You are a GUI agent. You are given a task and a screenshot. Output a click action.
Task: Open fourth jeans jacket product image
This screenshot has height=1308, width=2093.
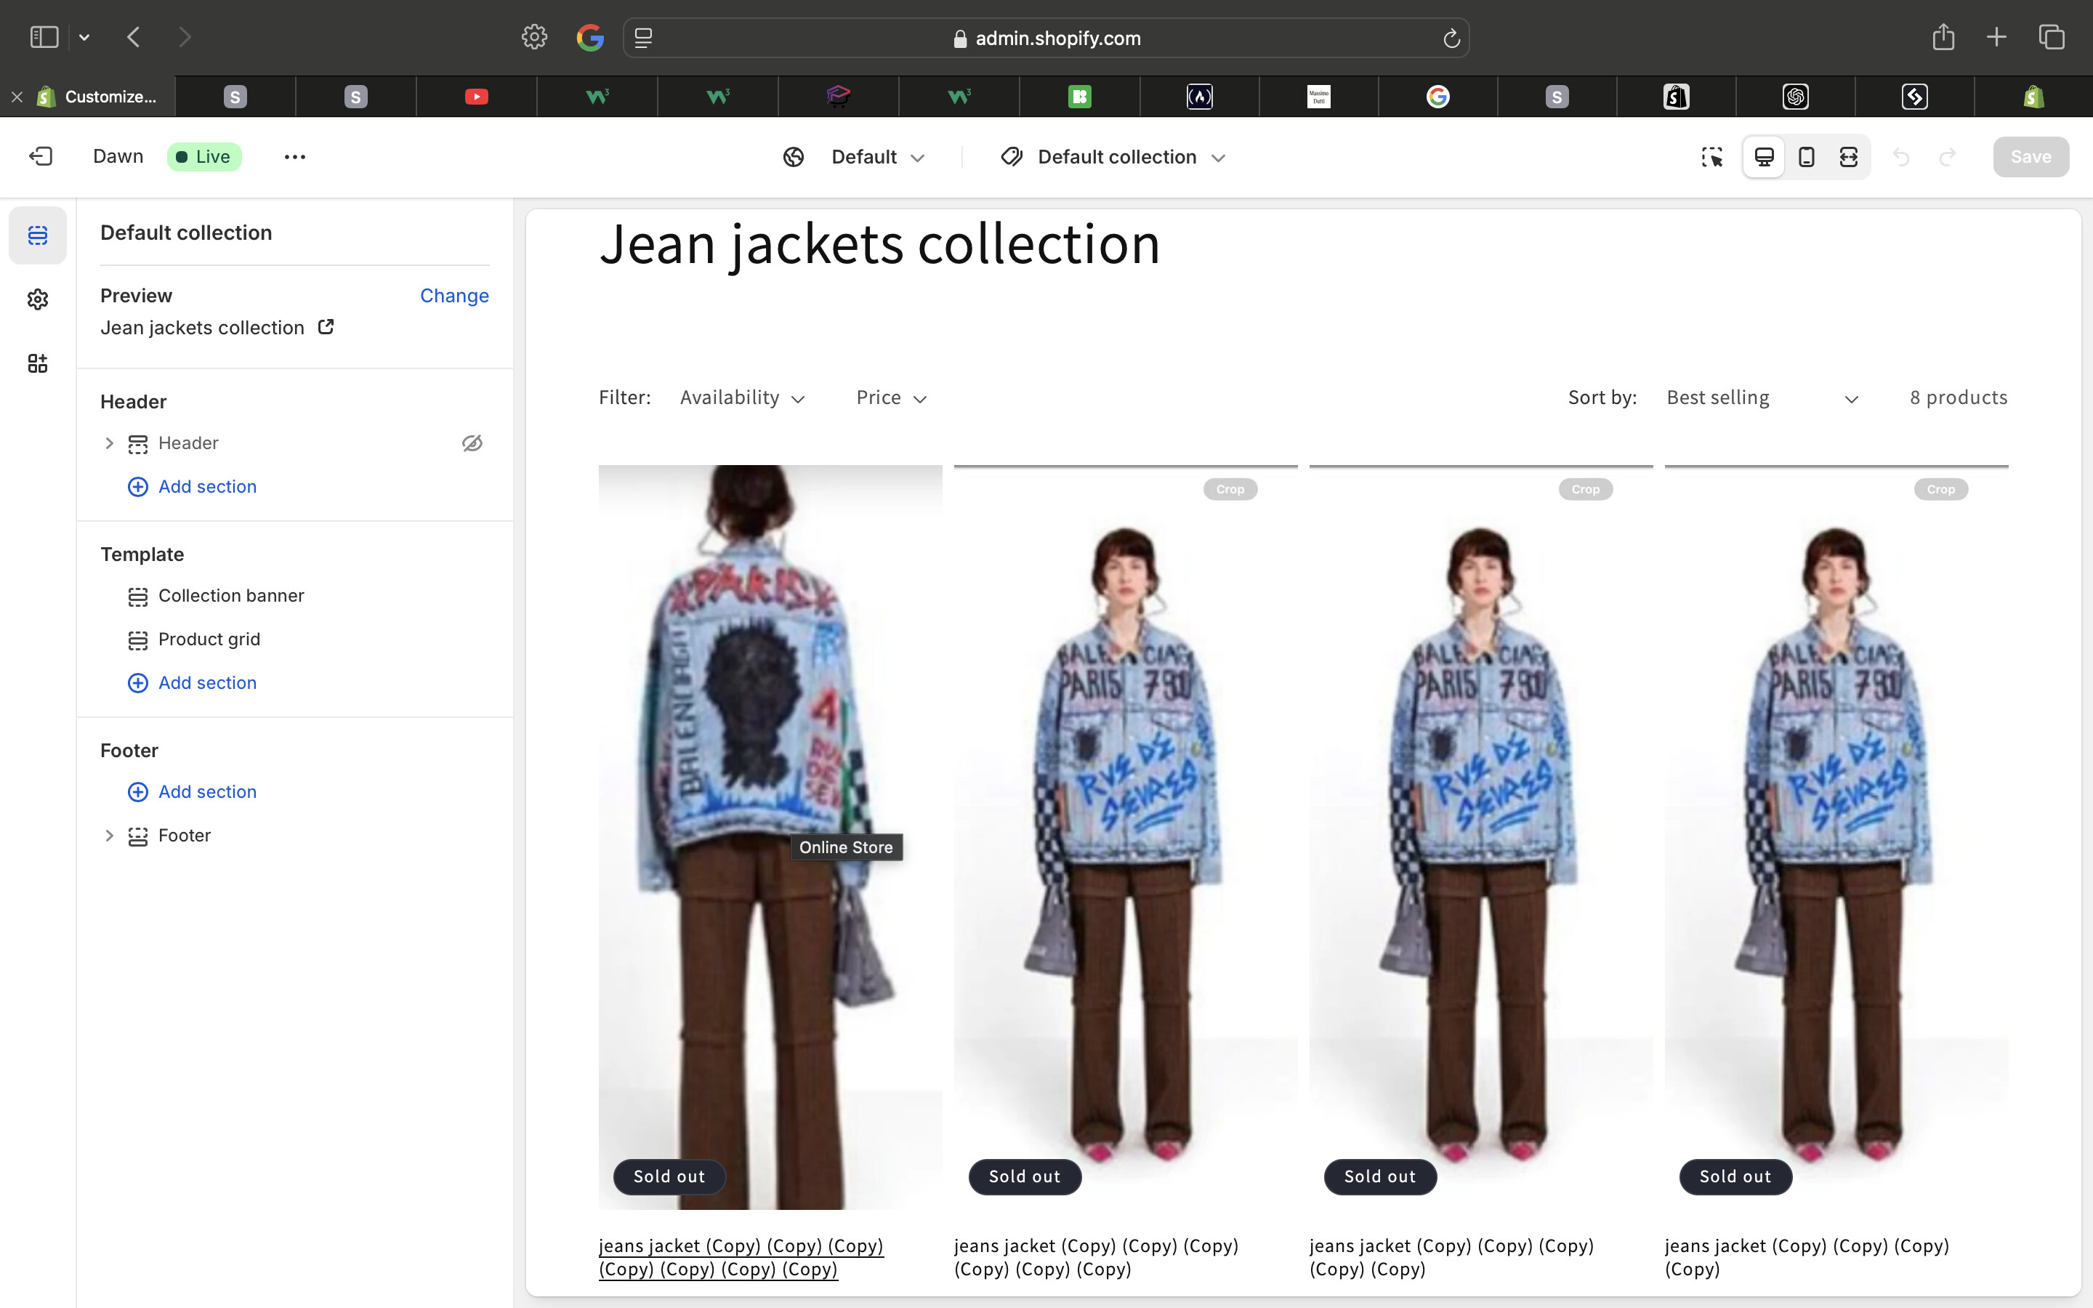pyautogui.click(x=1836, y=836)
